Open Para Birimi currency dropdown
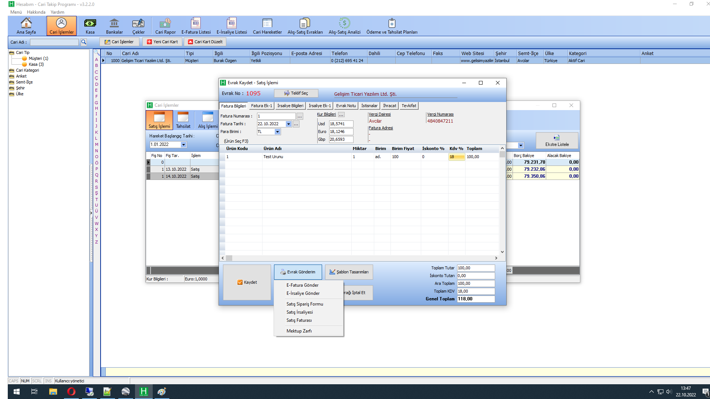This screenshot has width=710, height=399. (277, 132)
